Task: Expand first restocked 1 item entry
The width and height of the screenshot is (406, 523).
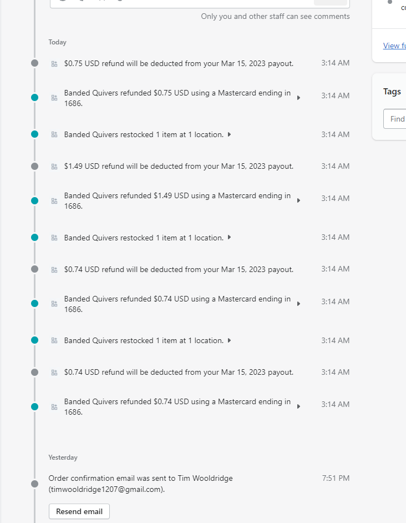Action: [x=229, y=134]
